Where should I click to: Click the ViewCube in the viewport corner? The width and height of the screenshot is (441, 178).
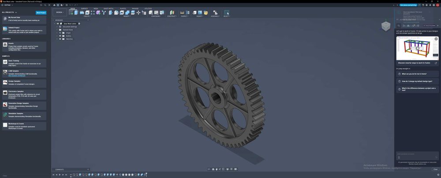tap(385, 26)
